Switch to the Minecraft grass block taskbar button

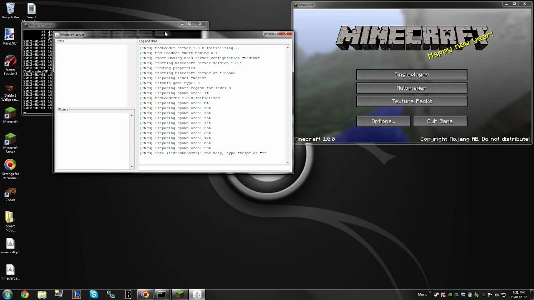coord(179,295)
